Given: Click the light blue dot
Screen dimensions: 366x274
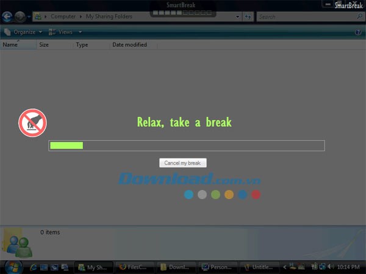Looking at the screenshot, I should pyautogui.click(x=188, y=194).
